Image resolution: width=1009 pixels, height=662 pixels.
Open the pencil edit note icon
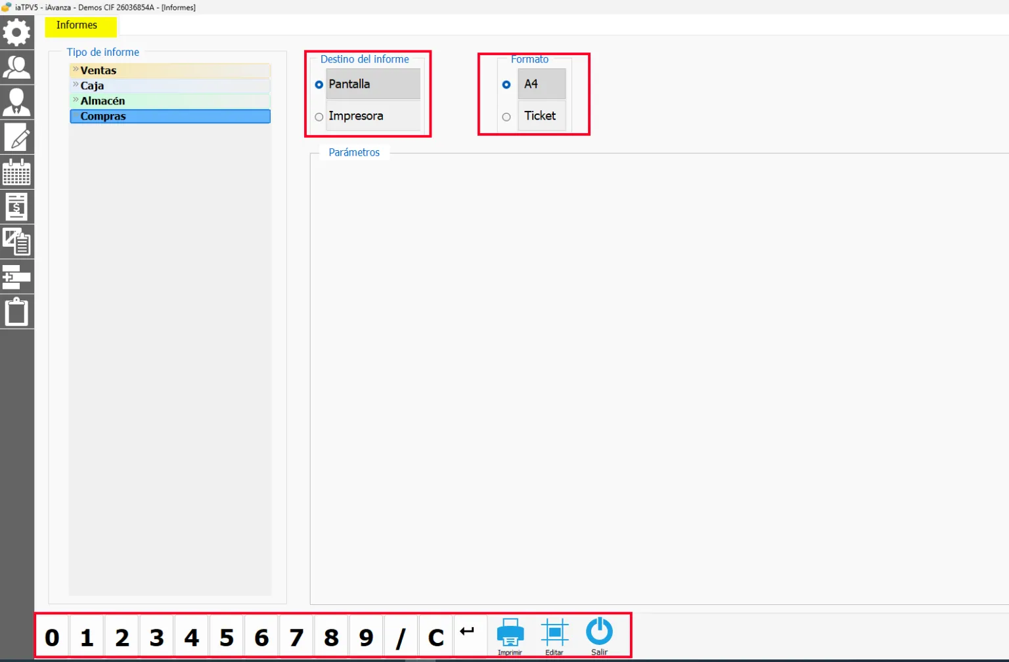pos(16,137)
